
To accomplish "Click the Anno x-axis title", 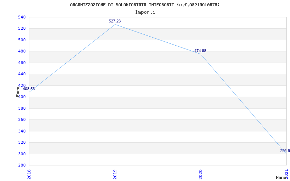I will pos(281,177).
